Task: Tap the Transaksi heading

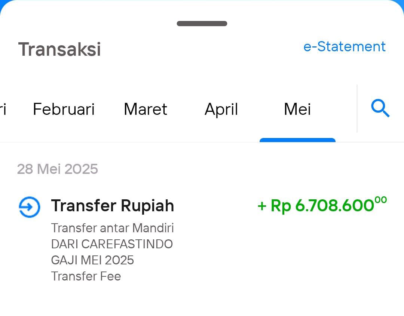Action: 59,49
